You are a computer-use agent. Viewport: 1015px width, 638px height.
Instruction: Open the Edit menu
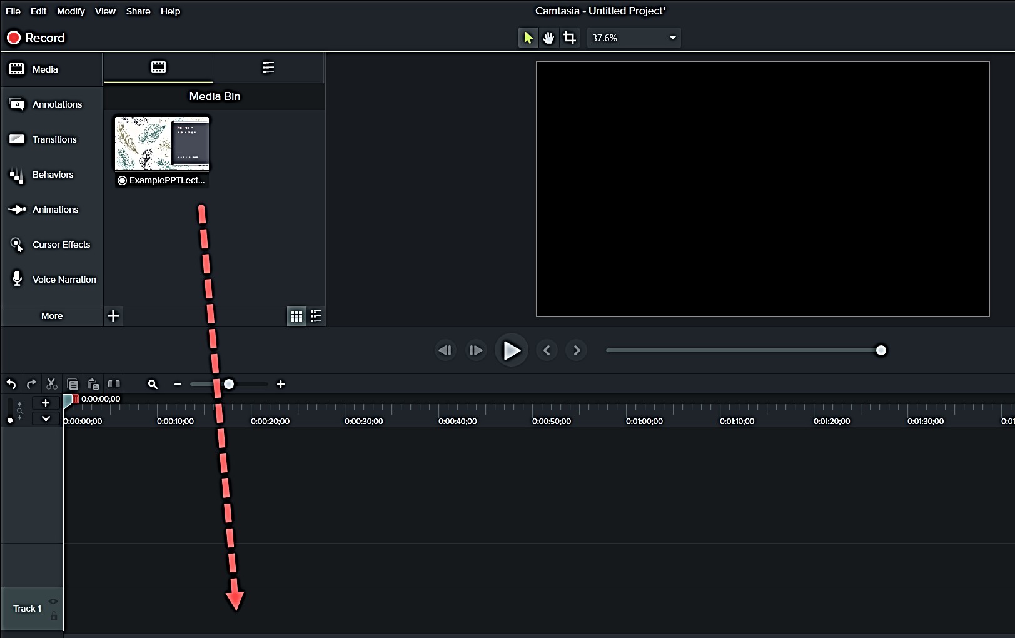(x=38, y=11)
